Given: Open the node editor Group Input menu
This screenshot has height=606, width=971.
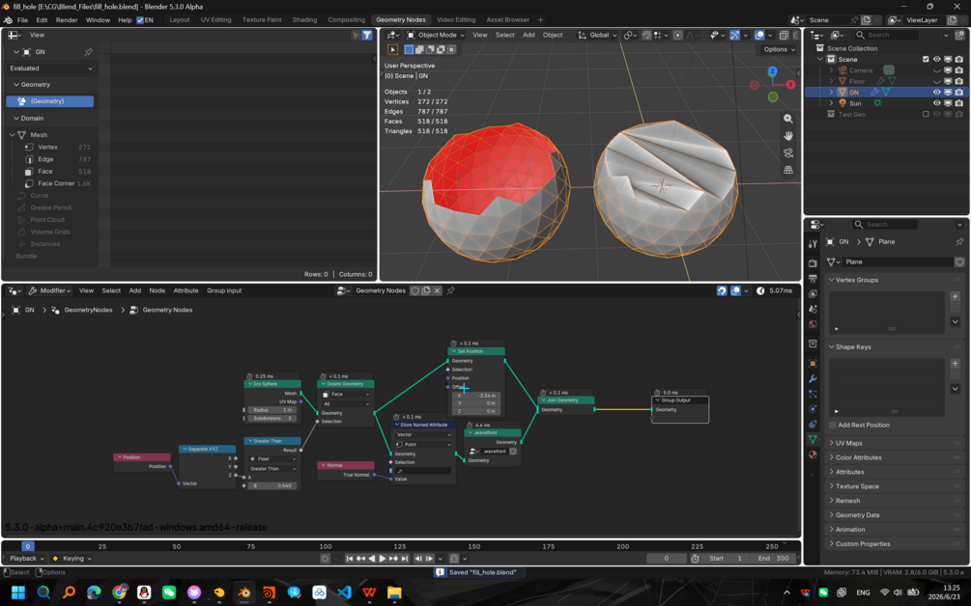Looking at the screenshot, I should [224, 290].
